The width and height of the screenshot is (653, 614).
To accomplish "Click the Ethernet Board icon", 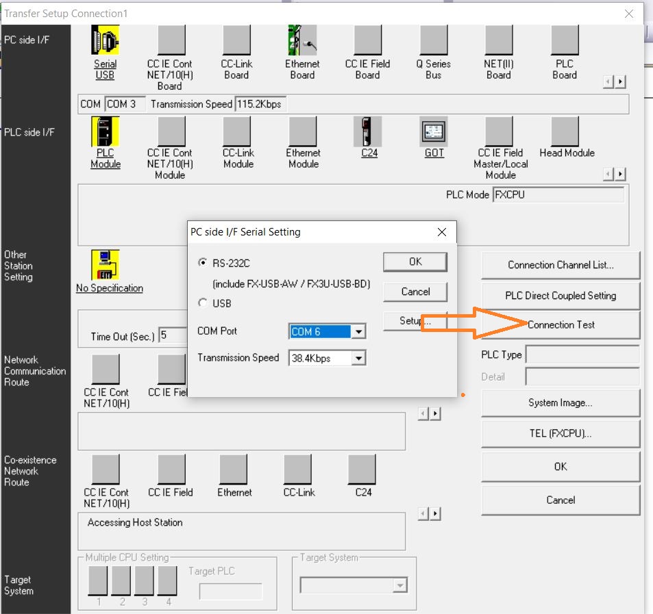I will [302, 41].
